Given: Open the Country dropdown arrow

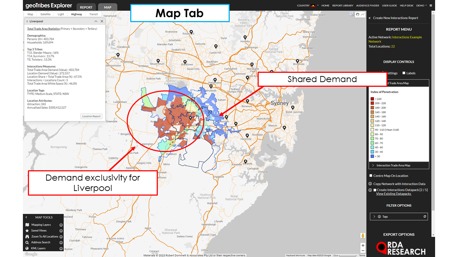Looking at the screenshot, I should tap(318, 6).
